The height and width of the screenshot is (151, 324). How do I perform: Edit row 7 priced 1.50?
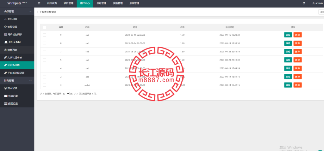pyautogui.click(x=288, y=51)
